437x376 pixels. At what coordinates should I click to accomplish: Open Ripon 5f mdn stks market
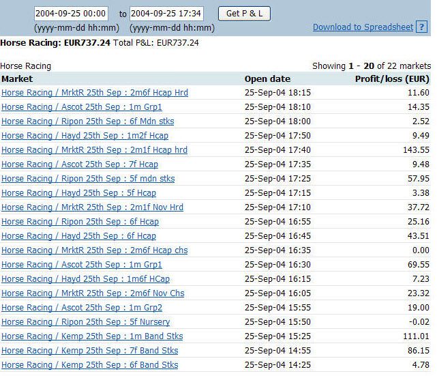(x=88, y=179)
